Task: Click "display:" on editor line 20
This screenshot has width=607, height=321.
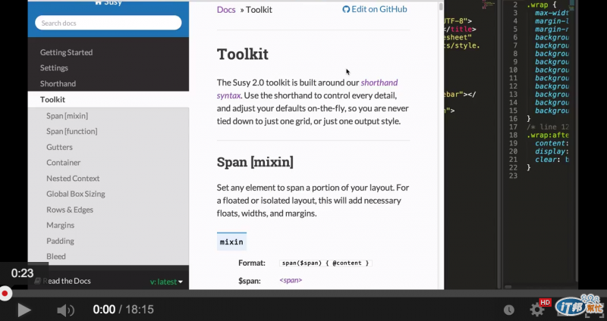Action: (x=552, y=151)
